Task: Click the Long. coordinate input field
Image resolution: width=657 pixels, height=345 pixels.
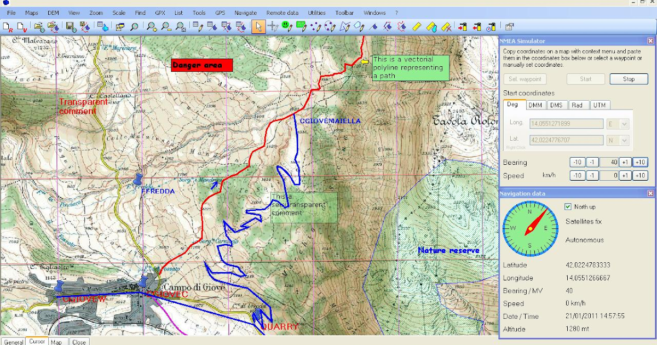Action: (566, 124)
